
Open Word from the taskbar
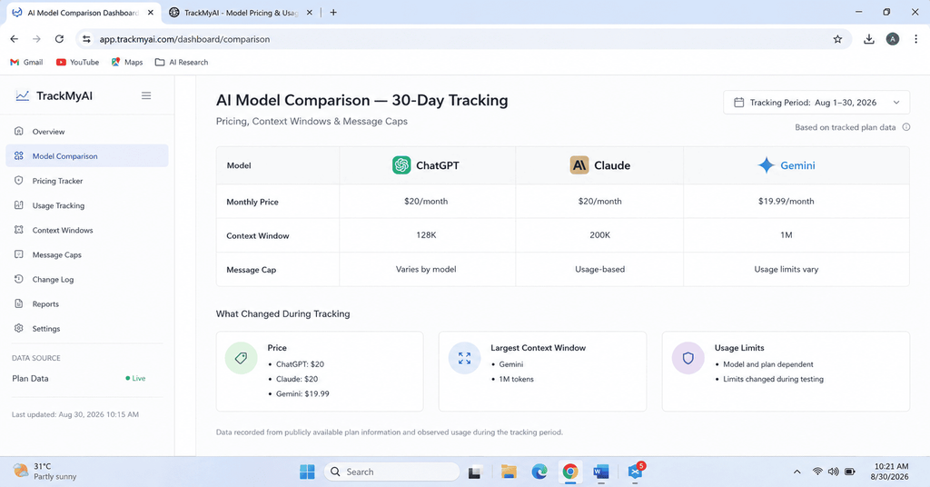click(x=601, y=472)
